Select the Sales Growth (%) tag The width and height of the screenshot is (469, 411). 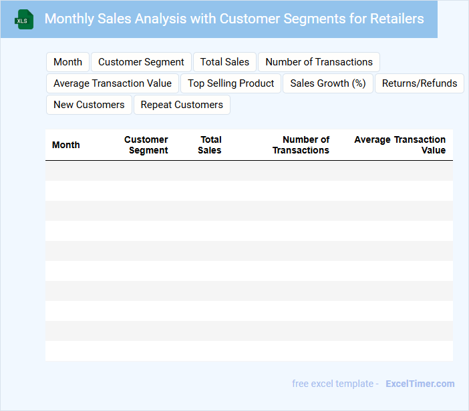click(327, 83)
